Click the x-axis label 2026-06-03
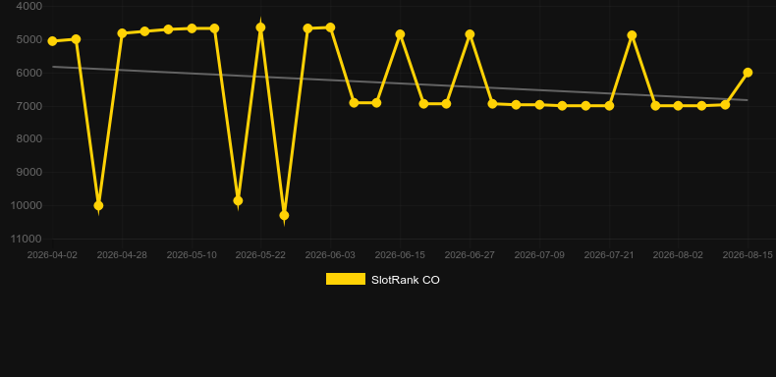Viewport: 776px width, 377px height. tap(330, 255)
